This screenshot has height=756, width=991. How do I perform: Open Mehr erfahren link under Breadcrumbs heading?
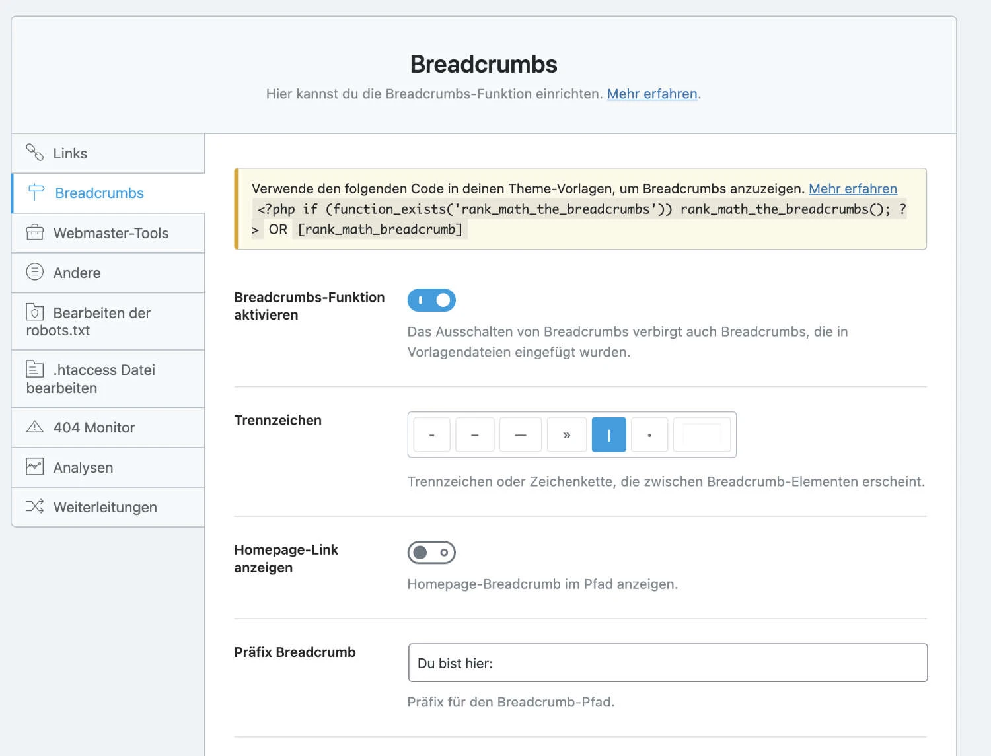point(652,94)
